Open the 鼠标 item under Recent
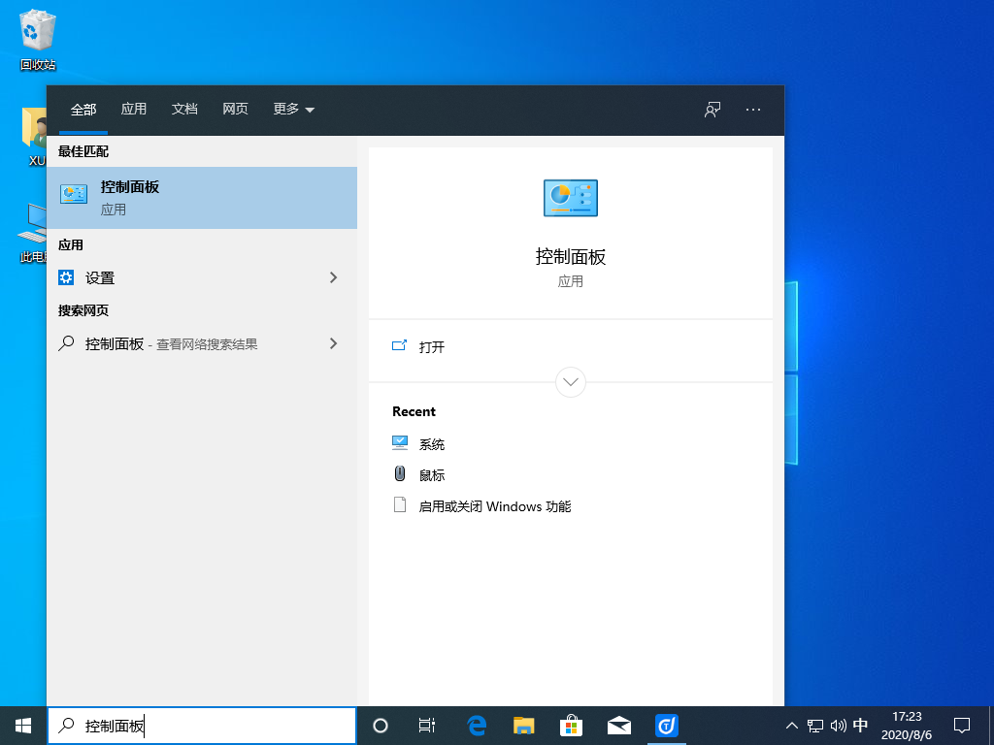The width and height of the screenshot is (994, 745). coord(434,474)
